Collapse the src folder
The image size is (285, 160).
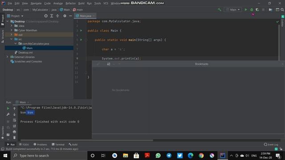[x=12, y=39]
